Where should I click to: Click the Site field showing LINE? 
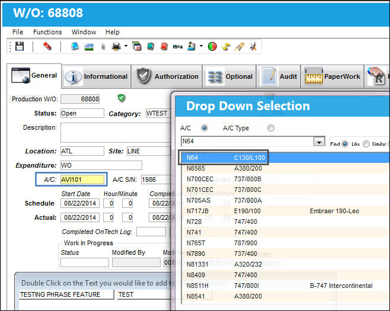[x=149, y=151]
